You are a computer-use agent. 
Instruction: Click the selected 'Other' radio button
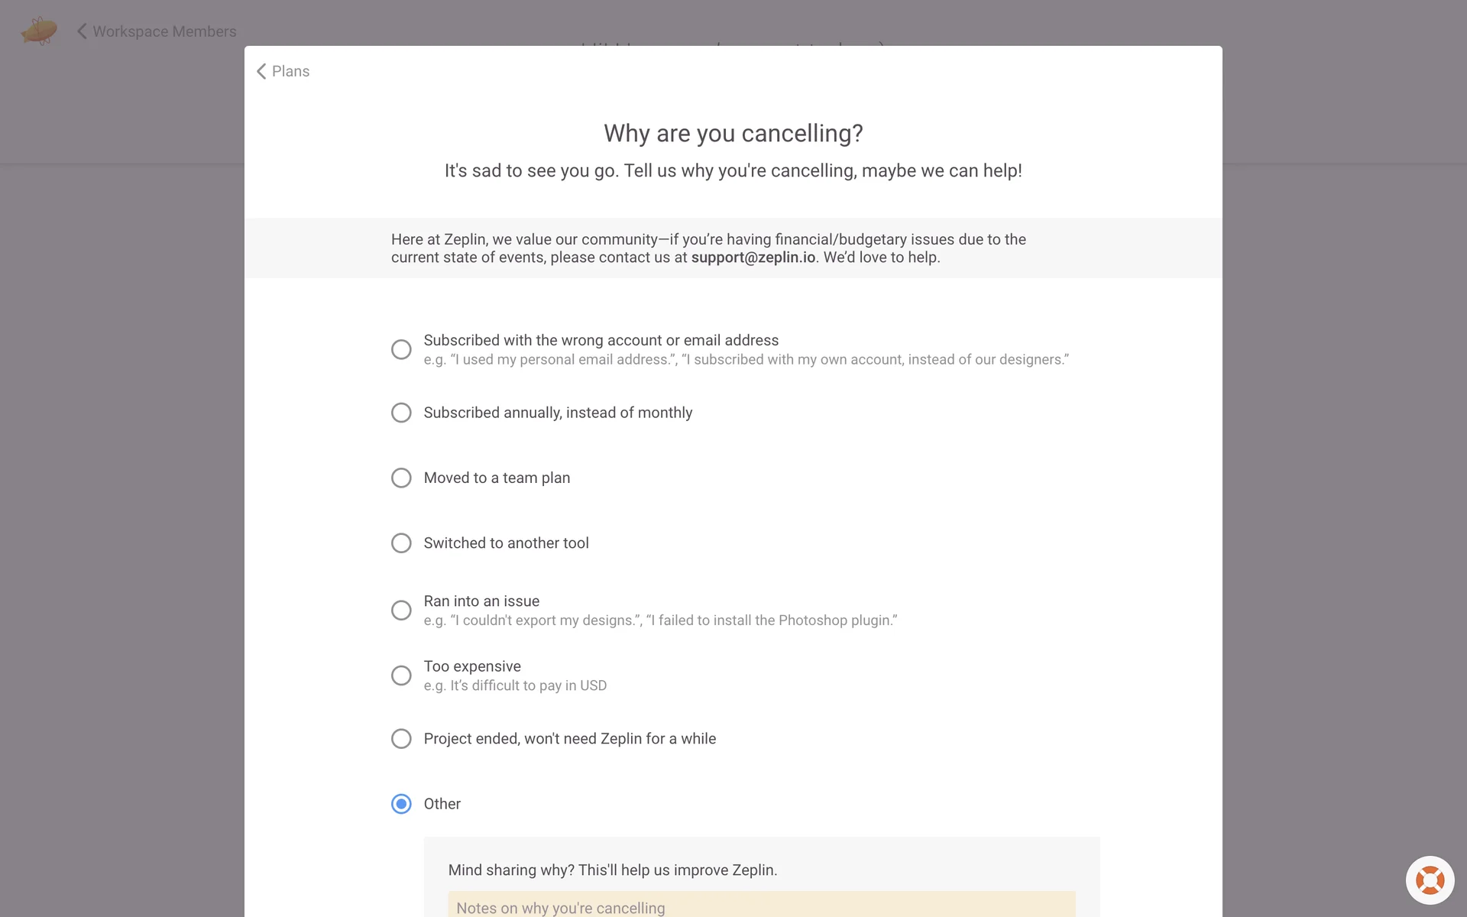[x=401, y=804]
